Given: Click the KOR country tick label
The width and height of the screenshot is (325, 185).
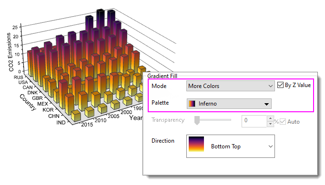Looking at the screenshot, I should pyautogui.click(x=48, y=110).
